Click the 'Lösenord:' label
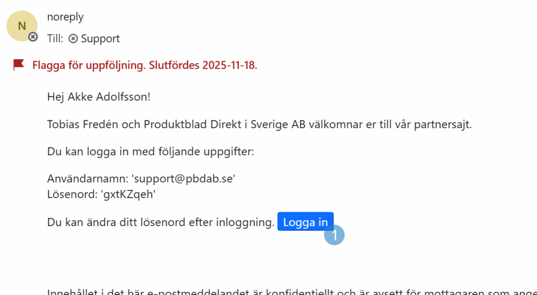The width and height of the screenshot is (537, 295). [x=70, y=194]
